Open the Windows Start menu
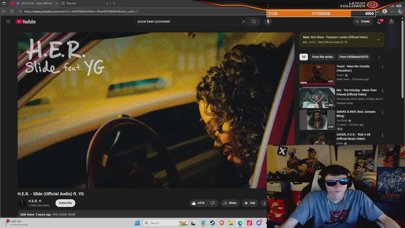Viewport: 405px width, 228px height. (x=137, y=223)
